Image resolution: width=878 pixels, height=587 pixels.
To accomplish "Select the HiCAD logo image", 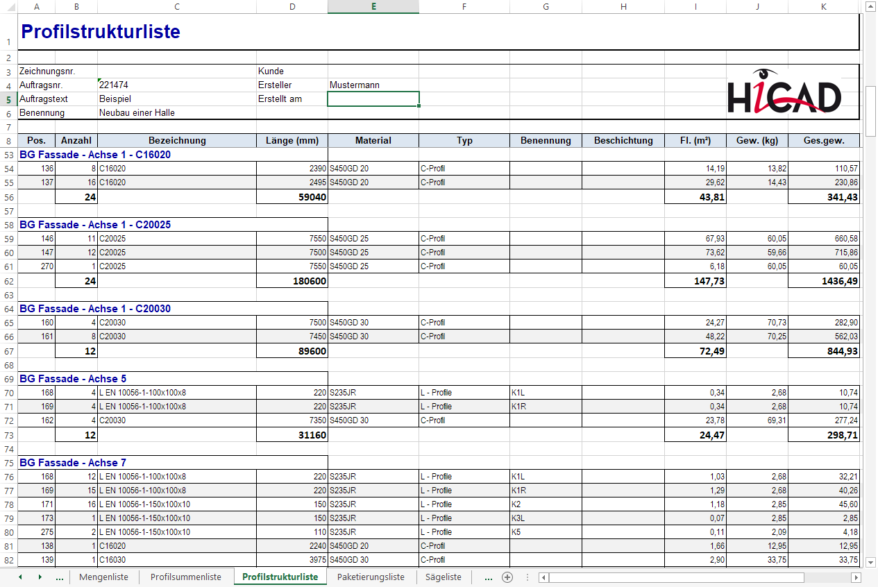I will coord(784,91).
